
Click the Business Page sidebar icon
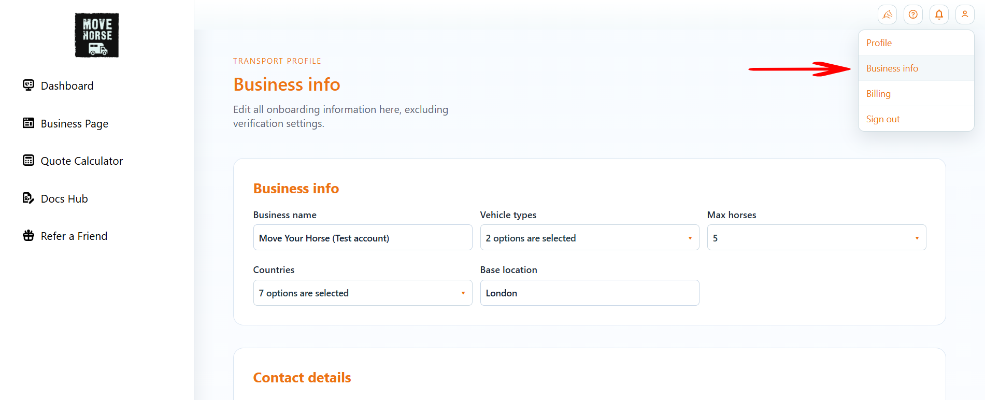click(x=28, y=123)
